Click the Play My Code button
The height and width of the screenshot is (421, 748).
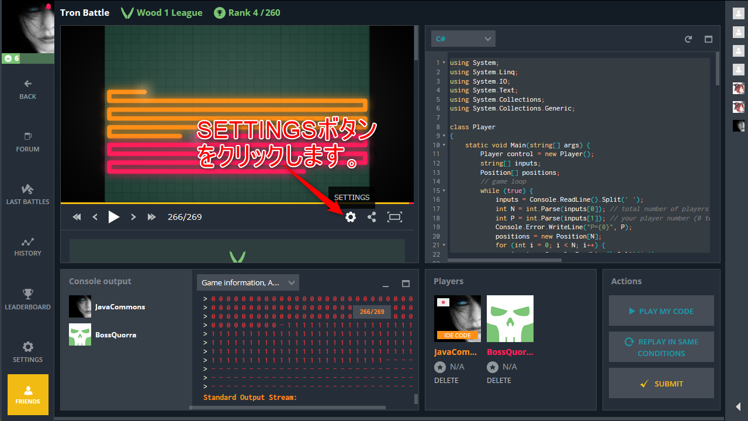[x=661, y=311]
